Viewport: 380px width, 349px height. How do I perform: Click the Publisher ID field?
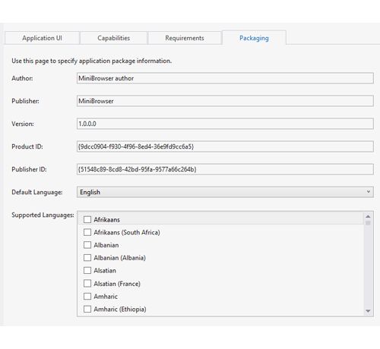coord(225,169)
